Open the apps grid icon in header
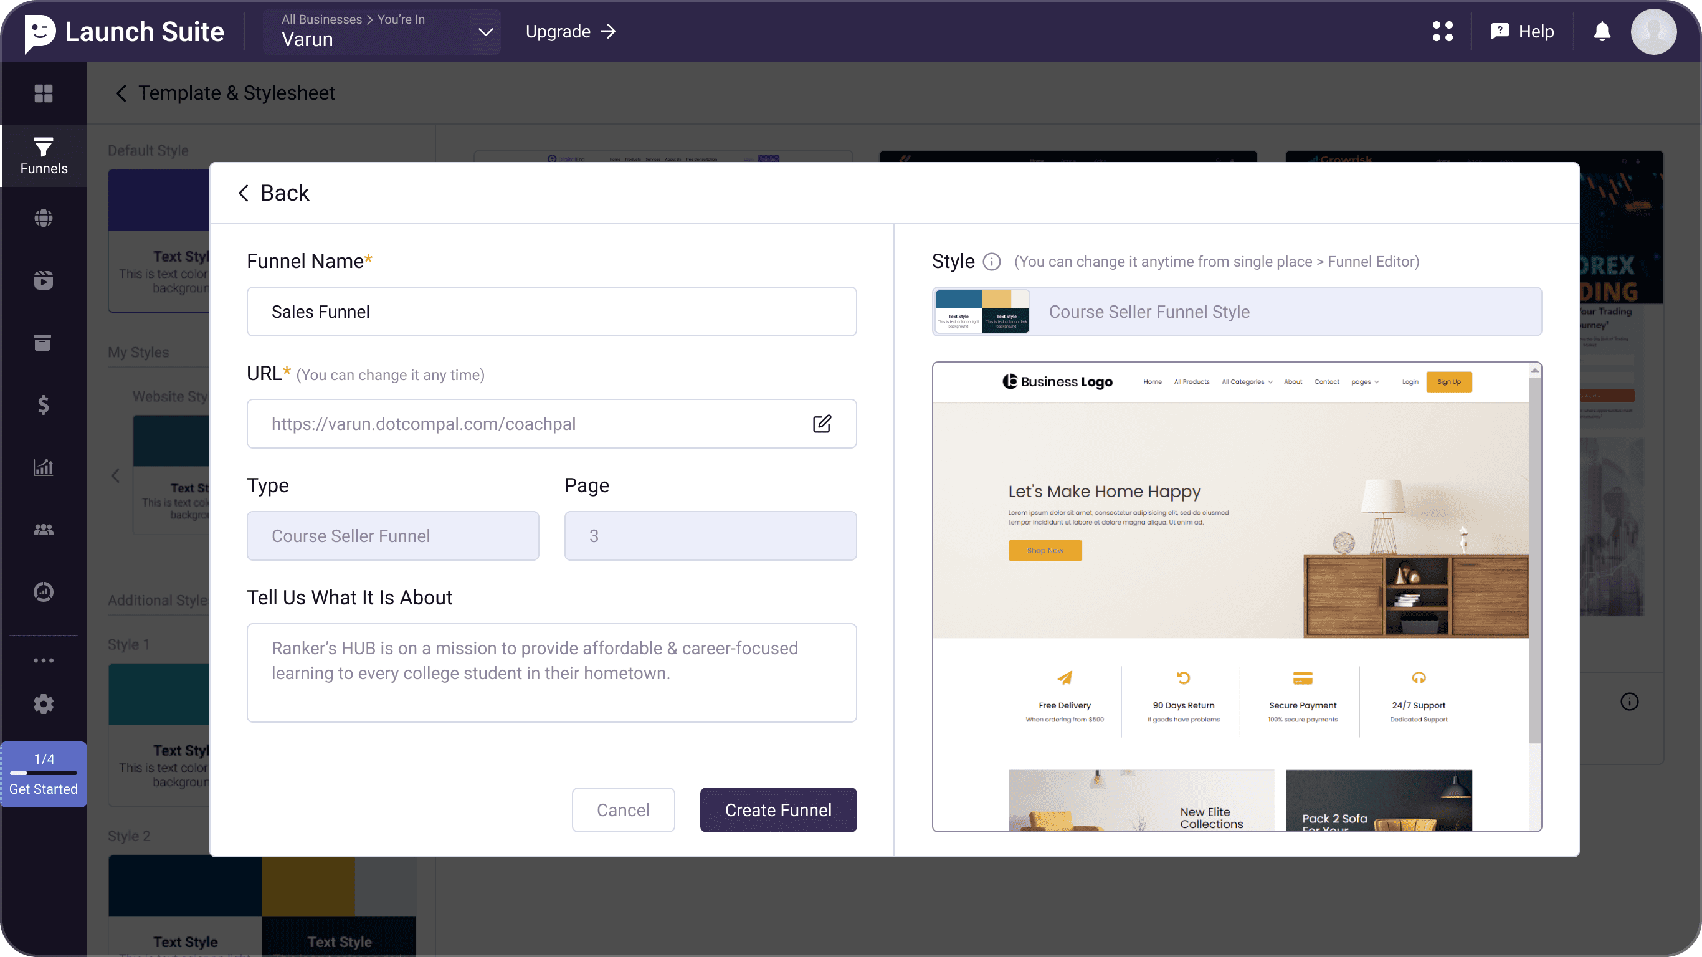 [x=1442, y=31]
